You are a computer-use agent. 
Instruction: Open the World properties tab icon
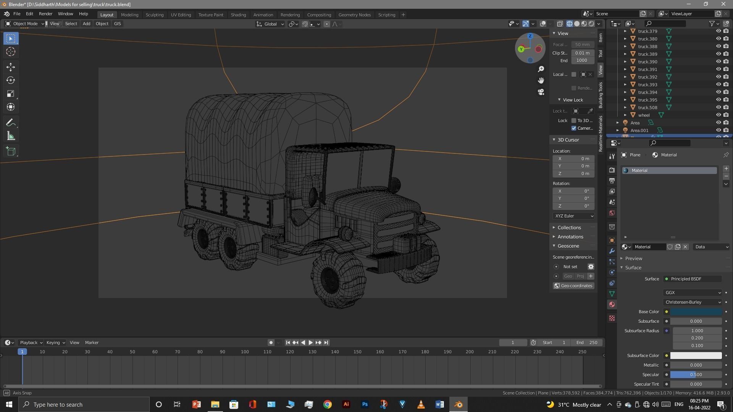[612, 213]
